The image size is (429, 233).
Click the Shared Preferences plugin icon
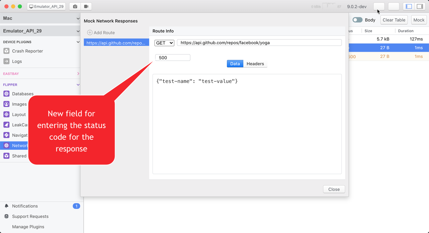(6, 156)
